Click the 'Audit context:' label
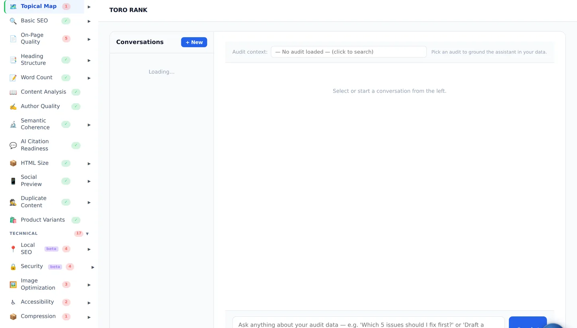The image size is (577, 328). [250, 52]
